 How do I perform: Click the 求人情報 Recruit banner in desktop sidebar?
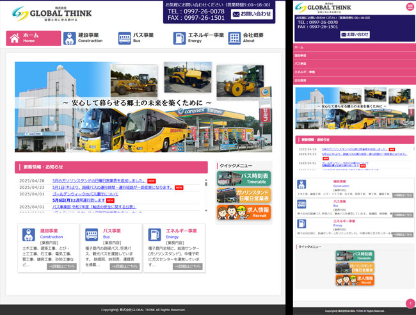243,212
